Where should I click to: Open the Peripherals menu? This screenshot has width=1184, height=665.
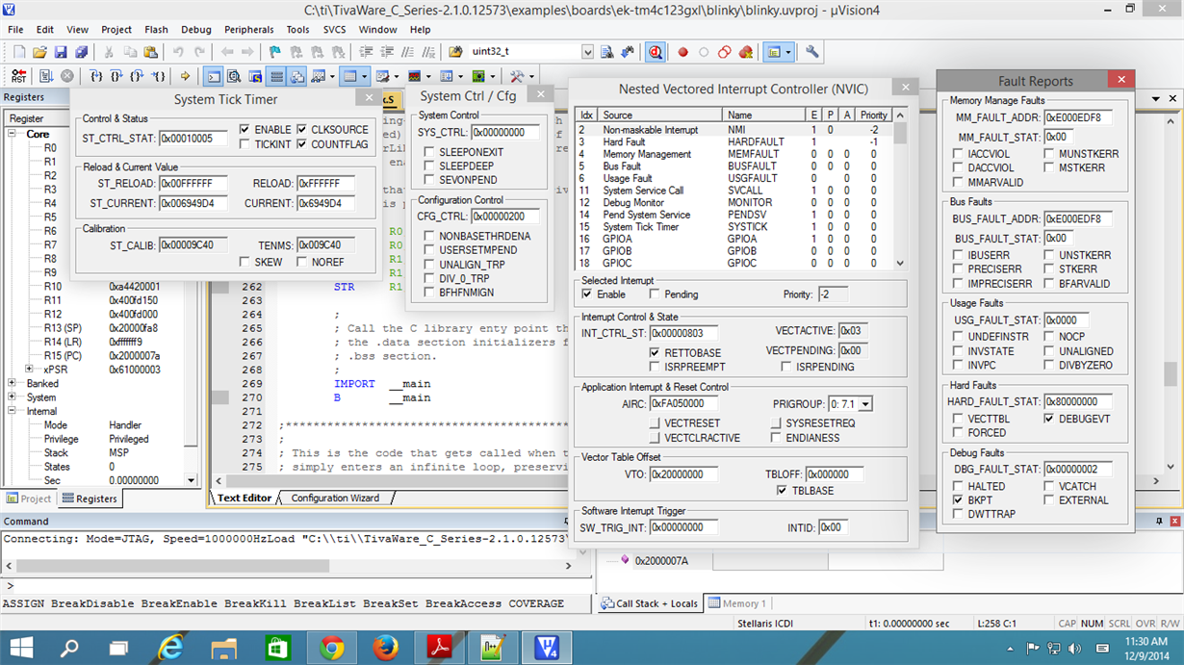(x=249, y=30)
